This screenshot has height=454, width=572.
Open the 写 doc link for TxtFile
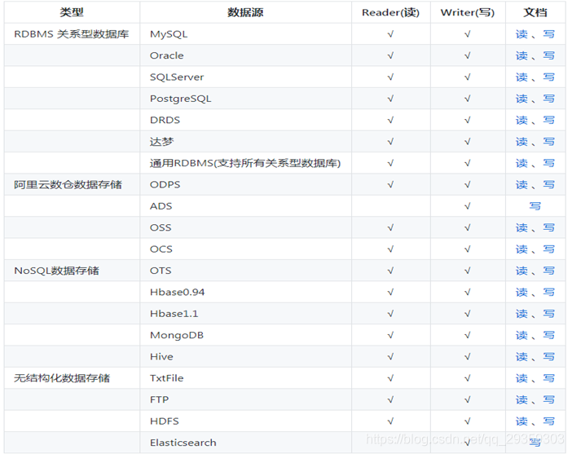coord(548,379)
